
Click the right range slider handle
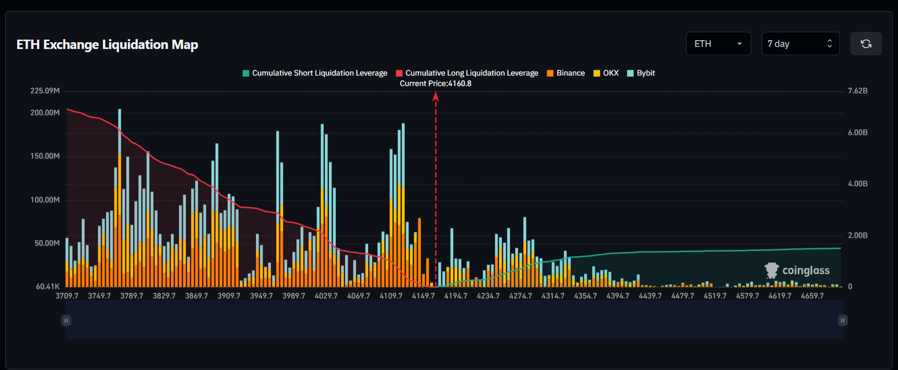[842, 320]
